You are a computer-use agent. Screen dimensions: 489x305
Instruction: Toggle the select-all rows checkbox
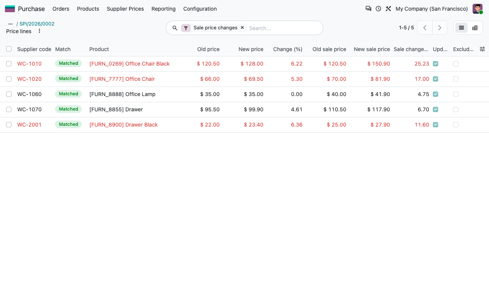pyautogui.click(x=9, y=49)
